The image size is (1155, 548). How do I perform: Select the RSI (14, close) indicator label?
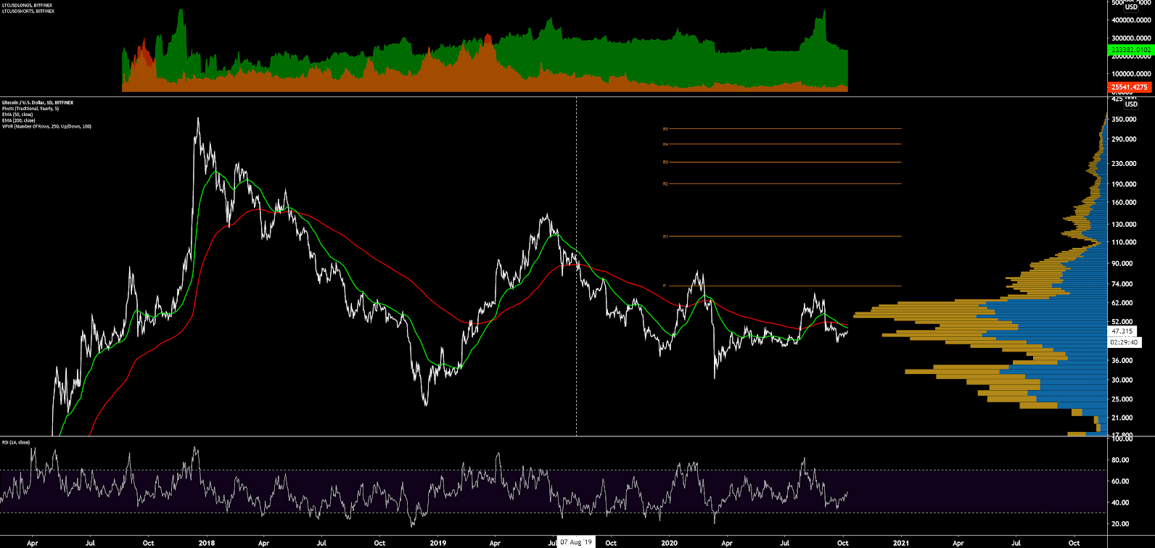15,442
